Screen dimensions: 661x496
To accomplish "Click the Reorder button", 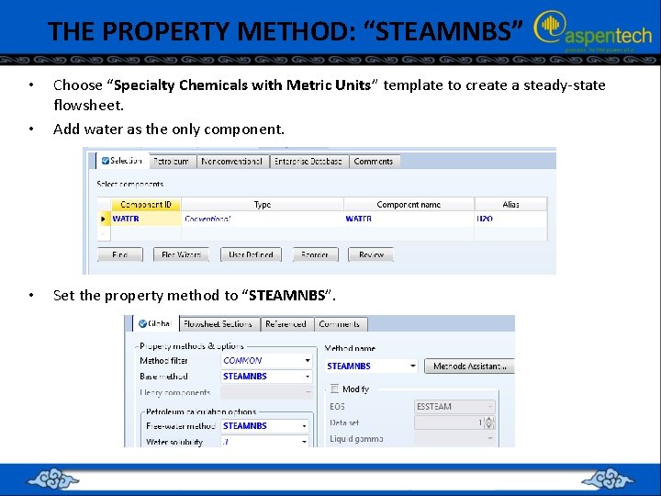I will 315,254.
